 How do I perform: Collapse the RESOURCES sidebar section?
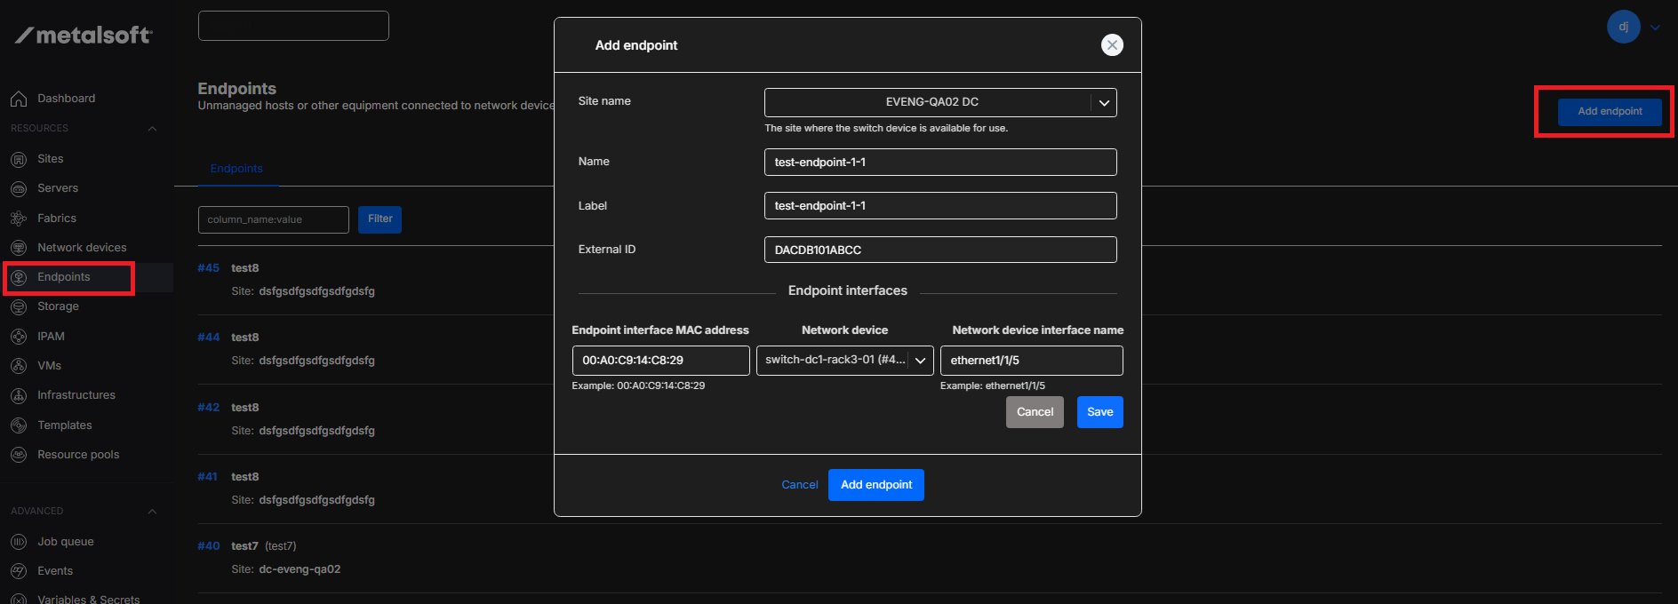152,129
